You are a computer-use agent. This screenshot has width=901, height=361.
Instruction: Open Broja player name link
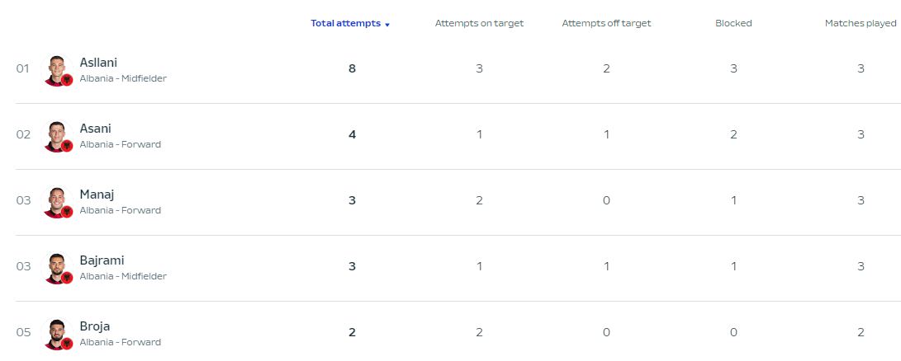click(x=95, y=326)
